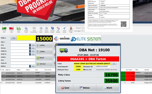This screenshot has width=152, height=94.
Task: Open Genel Ayarlar gears icon
Action: [64, 30]
